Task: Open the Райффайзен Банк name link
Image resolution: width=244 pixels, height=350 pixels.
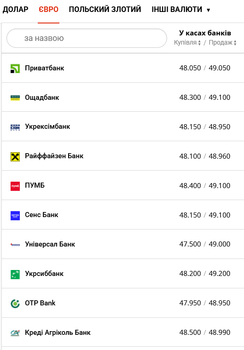Action: tap(54, 156)
